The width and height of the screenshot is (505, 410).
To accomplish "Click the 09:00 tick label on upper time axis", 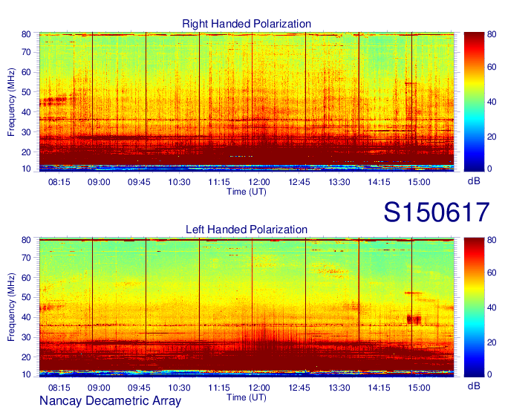I will point(99,182).
